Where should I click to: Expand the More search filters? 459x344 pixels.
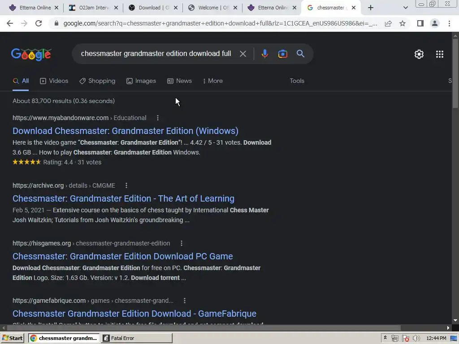(213, 81)
